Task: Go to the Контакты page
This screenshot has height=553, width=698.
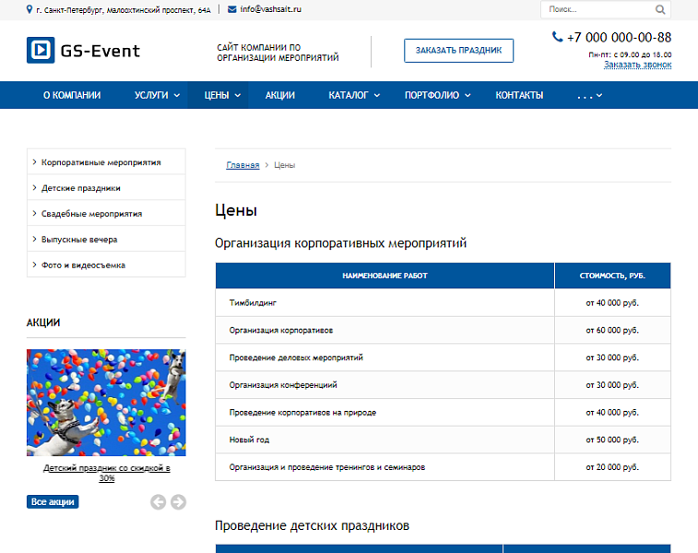Action: 519,95
